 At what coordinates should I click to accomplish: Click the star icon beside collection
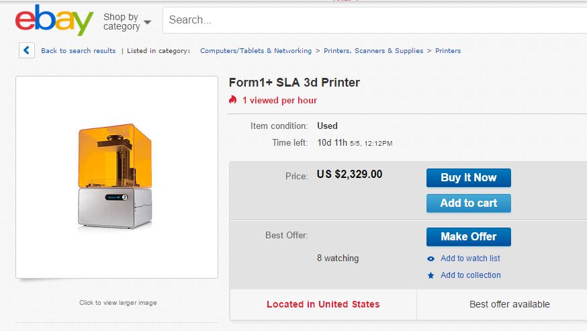click(x=431, y=275)
